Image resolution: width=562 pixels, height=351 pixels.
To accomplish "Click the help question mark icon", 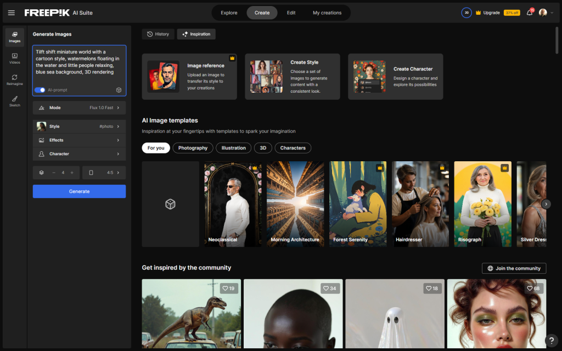I will click(552, 341).
